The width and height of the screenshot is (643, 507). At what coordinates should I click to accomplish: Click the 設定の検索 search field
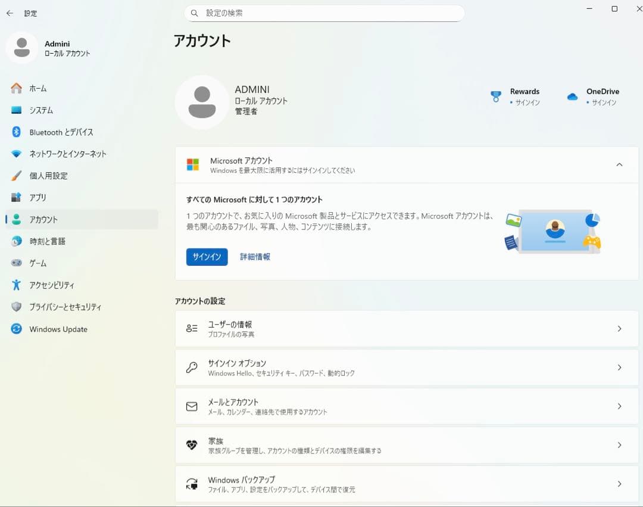pos(325,13)
